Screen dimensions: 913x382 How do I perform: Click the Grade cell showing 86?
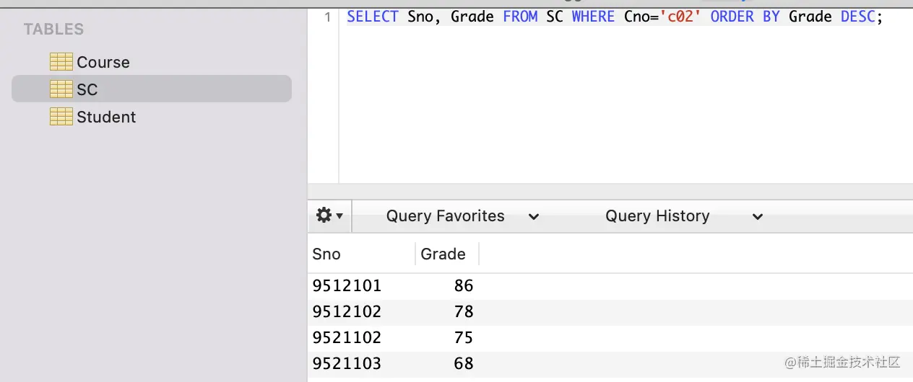tap(463, 286)
